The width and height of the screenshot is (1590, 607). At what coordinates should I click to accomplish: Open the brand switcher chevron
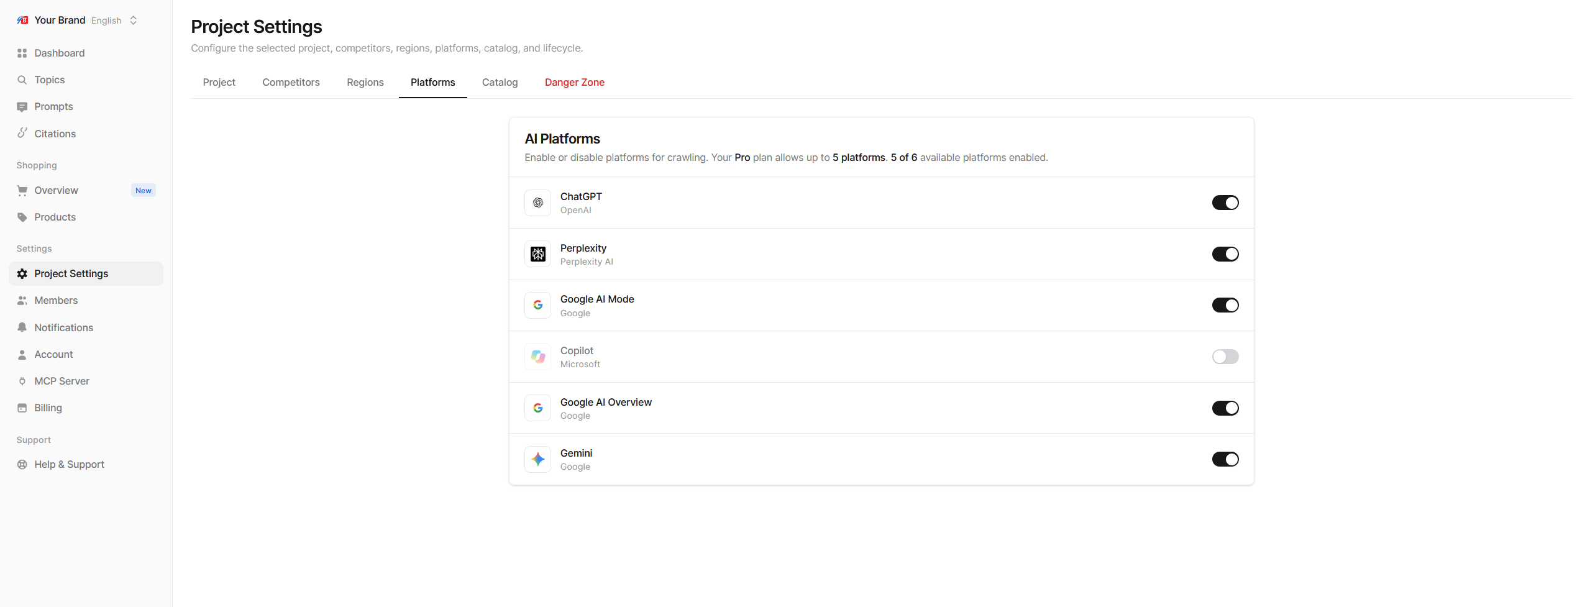click(133, 21)
